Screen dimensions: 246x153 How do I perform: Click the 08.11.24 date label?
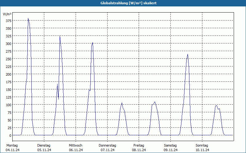139,150
